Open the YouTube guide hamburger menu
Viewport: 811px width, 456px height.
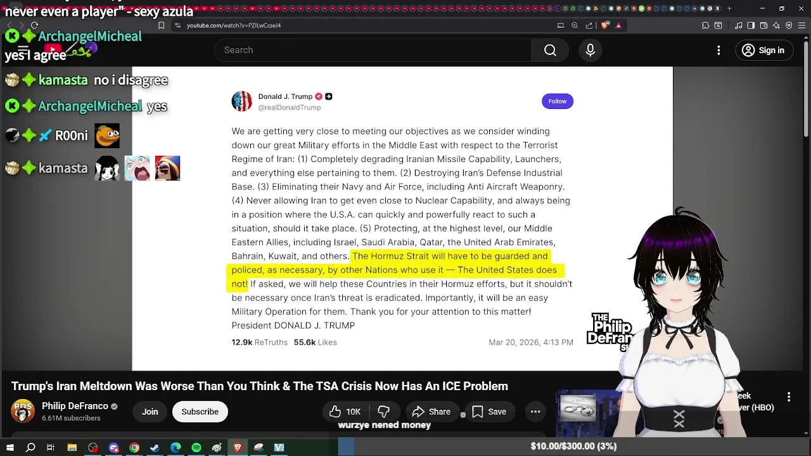(23, 50)
